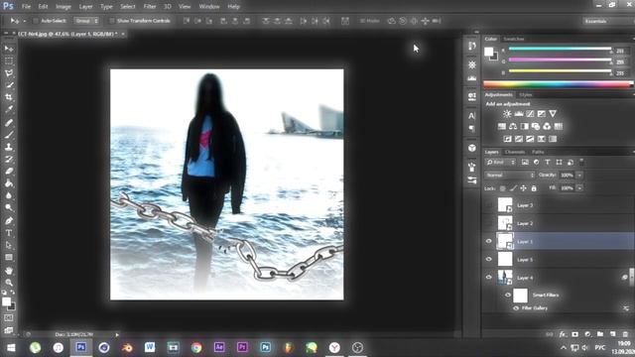Image resolution: width=635 pixels, height=357 pixels.
Task: Add a Curves adjustment
Action: 530,114
